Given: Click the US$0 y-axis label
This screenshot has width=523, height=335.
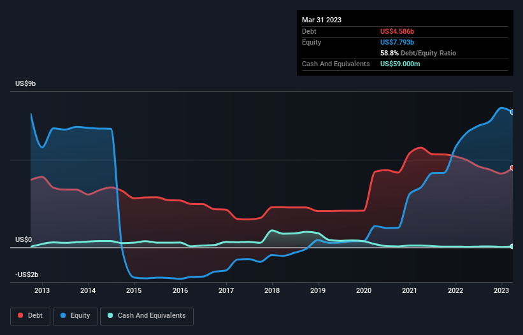Looking at the screenshot, I should 24,239.
